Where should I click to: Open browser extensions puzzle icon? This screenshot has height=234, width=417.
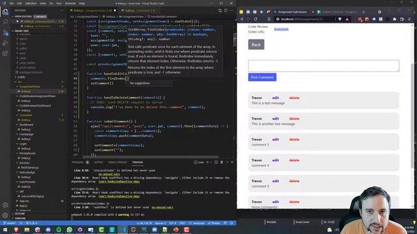(394, 19)
